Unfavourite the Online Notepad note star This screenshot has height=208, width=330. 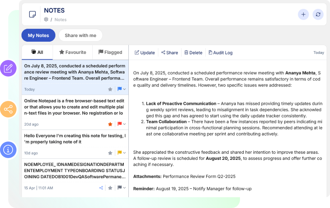click(x=110, y=124)
